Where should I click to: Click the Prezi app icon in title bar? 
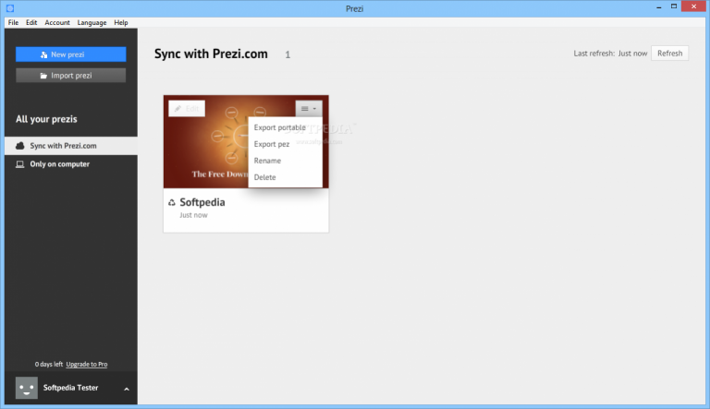click(10, 8)
